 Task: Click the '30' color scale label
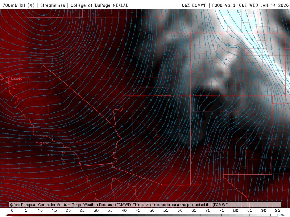tap(96, 210)
